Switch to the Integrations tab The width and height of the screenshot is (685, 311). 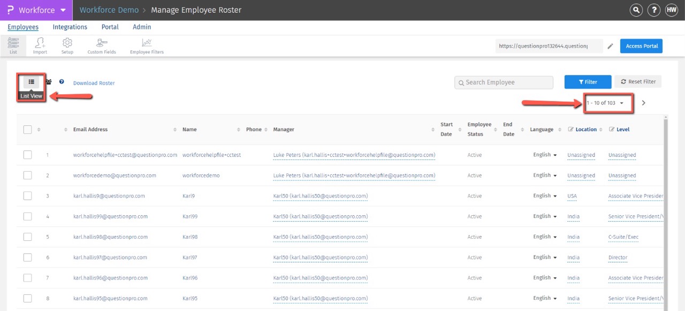(x=70, y=27)
